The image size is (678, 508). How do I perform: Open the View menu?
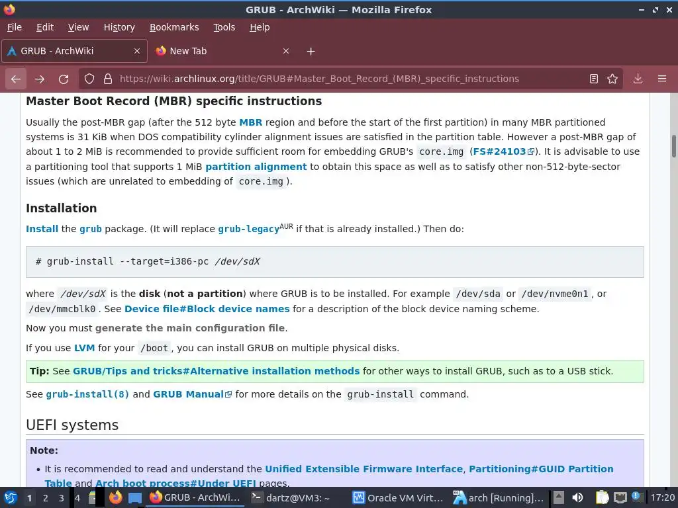pyautogui.click(x=78, y=27)
